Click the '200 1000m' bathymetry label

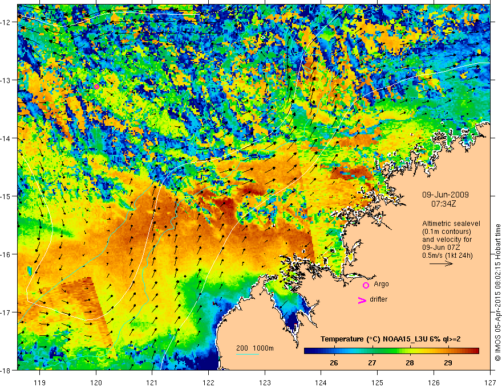coord(255,348)
